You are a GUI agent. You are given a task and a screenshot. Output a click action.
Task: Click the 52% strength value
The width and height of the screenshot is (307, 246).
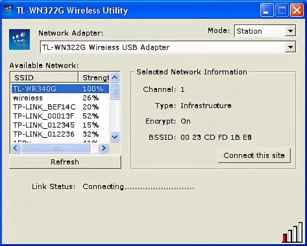[x=91, y=116]
